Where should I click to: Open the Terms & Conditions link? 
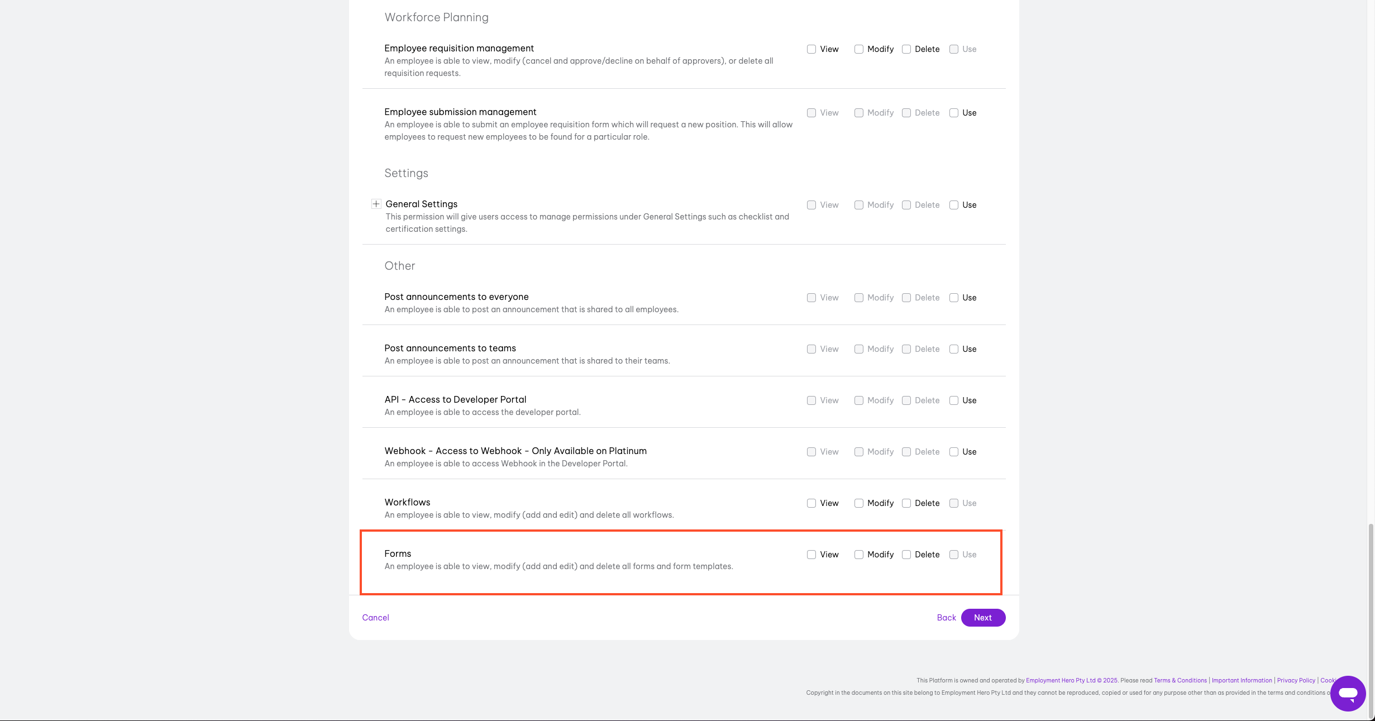pyautogui.click(x=1180, y=680)
